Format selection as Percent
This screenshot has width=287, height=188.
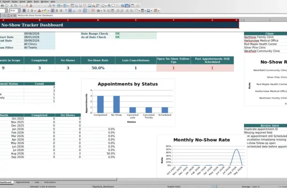(x=104, y=11)
